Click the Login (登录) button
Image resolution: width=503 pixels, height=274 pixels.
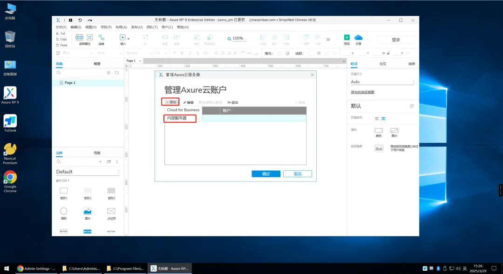[395, 40]
